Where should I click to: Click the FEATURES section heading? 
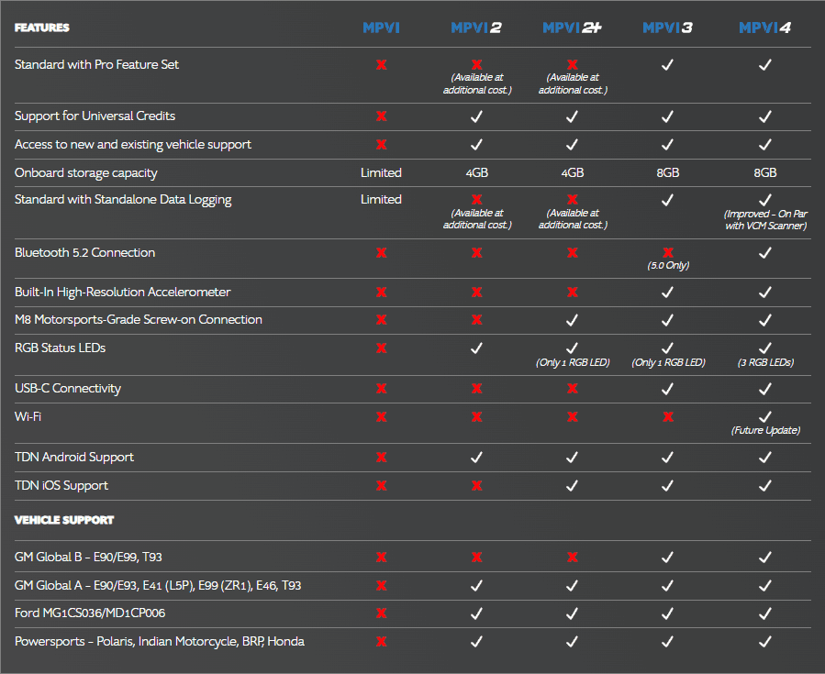pyautogui.click(x=42, y=28)
